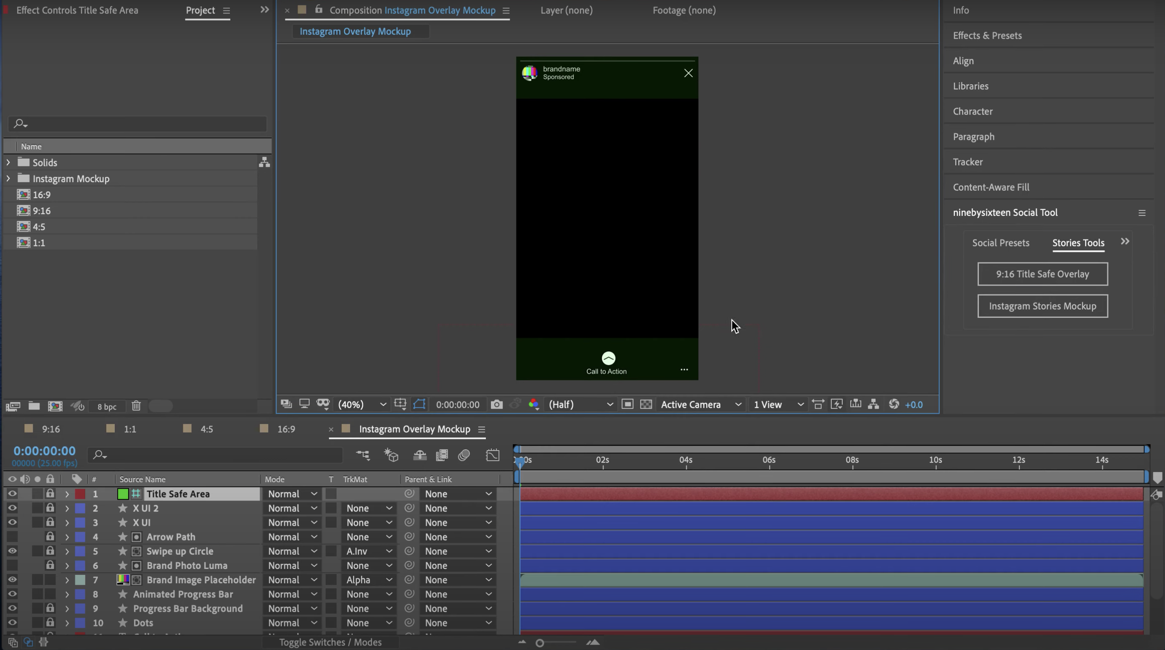
Task: Click the delete trash icon in Project panel
Action: tap(136, 406)
